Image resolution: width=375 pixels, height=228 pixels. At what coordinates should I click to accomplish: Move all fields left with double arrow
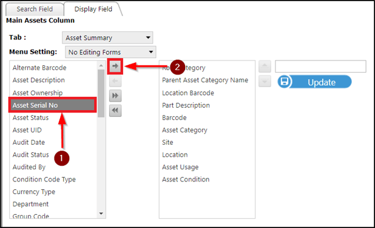[115, 111]
